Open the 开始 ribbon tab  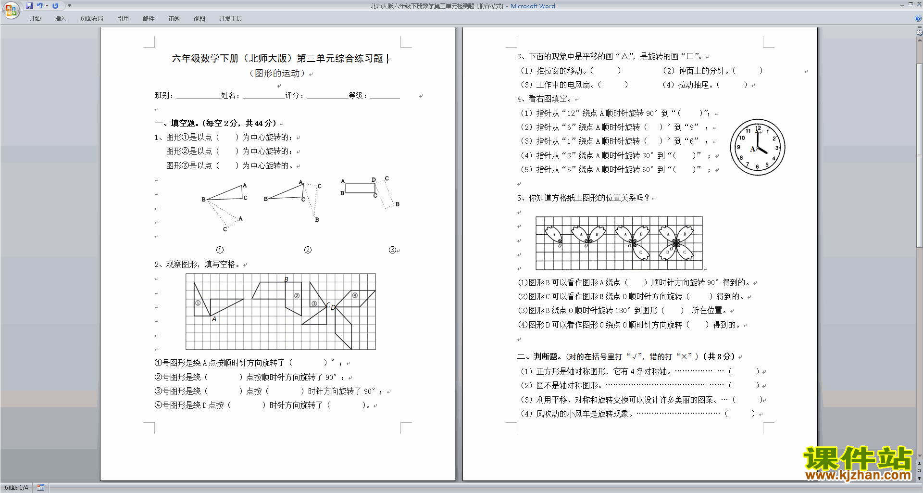[35, 19]
